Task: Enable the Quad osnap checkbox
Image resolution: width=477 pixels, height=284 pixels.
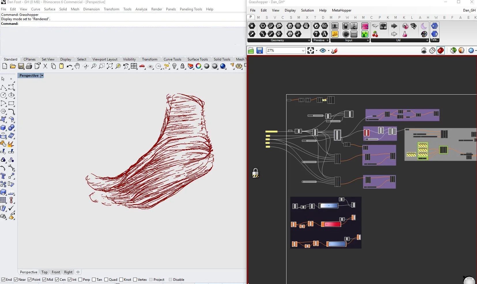Action: point(106,280)
